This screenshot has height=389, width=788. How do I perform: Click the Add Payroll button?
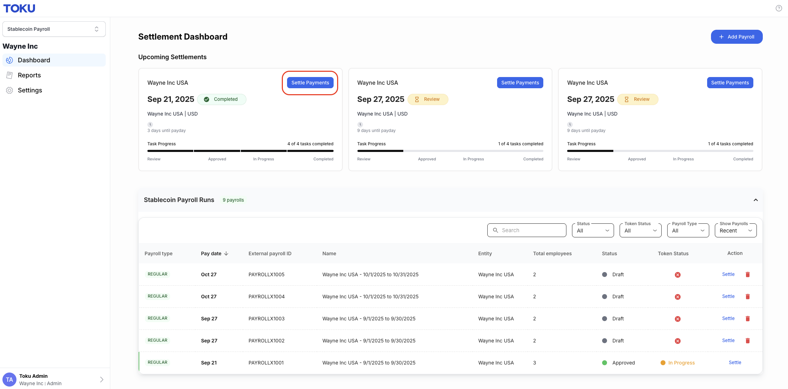tap(737, 37)
